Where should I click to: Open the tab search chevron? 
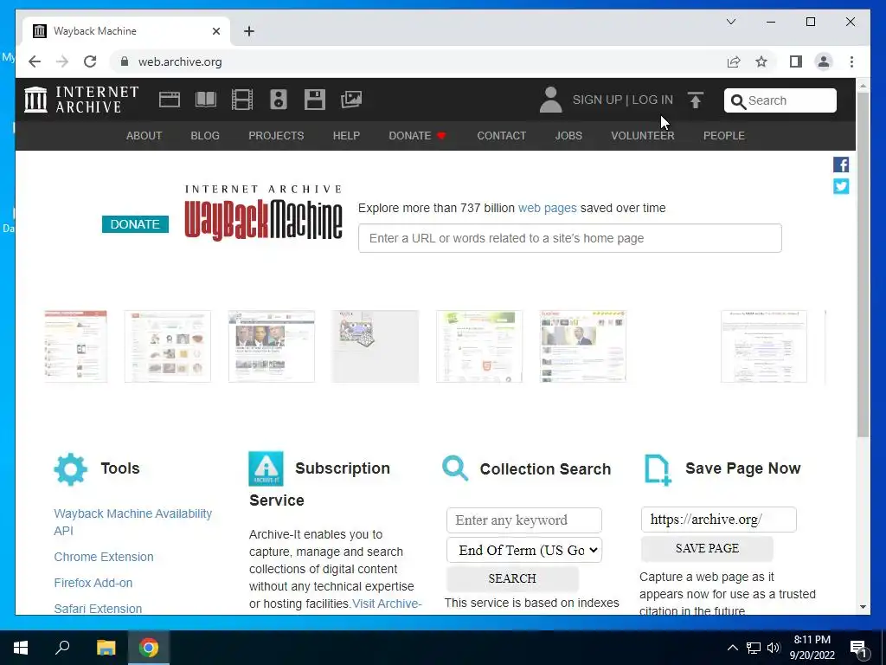(x=730, y=22)
